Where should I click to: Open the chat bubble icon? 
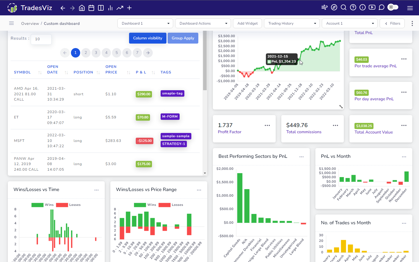[x=382, y=8]
